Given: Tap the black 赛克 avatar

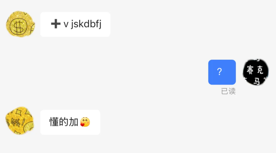Looking at the screenshot, I should pos(256,72).
